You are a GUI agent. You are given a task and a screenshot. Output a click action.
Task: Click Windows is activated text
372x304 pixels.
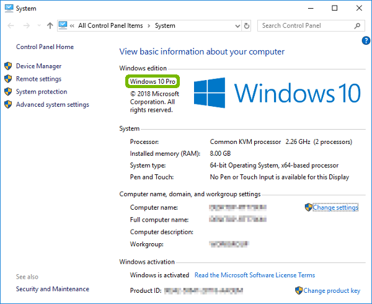click(159, 275)
